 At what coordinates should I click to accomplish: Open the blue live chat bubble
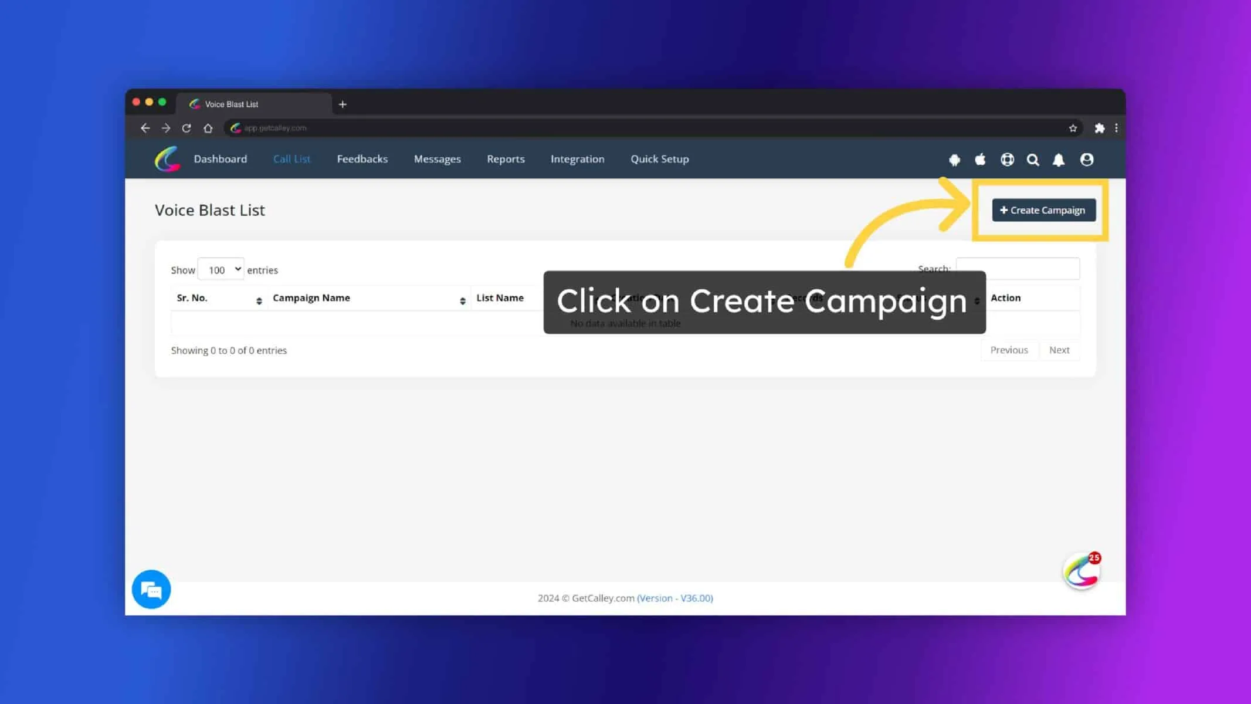(x=151, y=589)
